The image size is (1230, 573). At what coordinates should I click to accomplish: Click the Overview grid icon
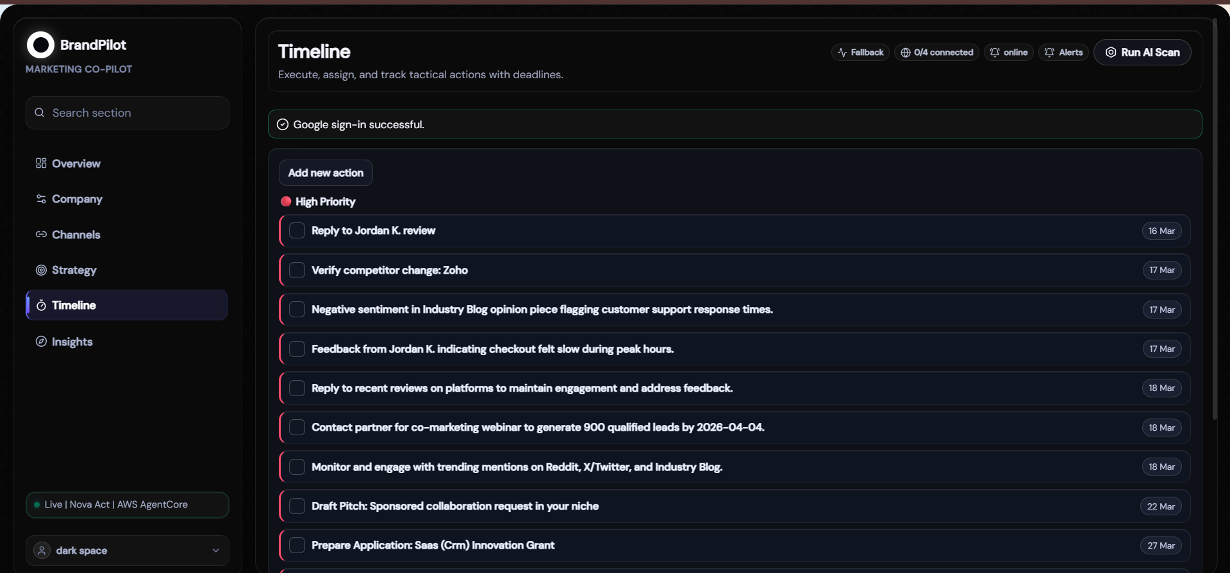[x=41, y=163]
